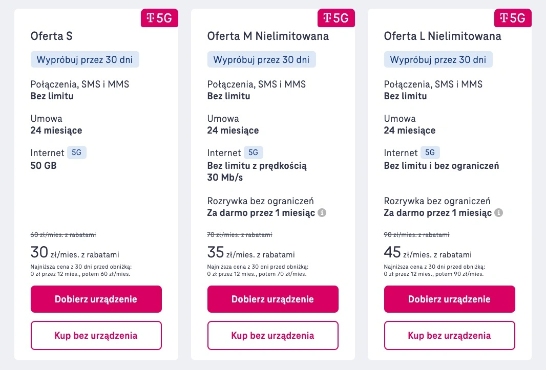This screenshot has width=546, height=370.
Task: Click Wypróbuj przez 30 dni on Oferta S
Action: tap(85, 59)
